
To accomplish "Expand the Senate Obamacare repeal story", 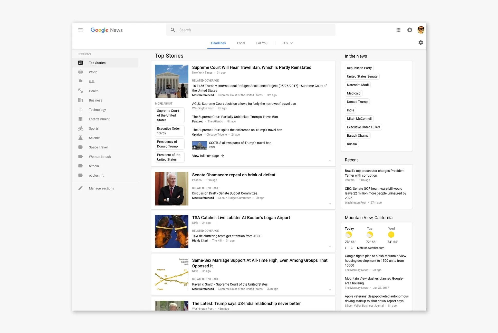I will 330,203.
